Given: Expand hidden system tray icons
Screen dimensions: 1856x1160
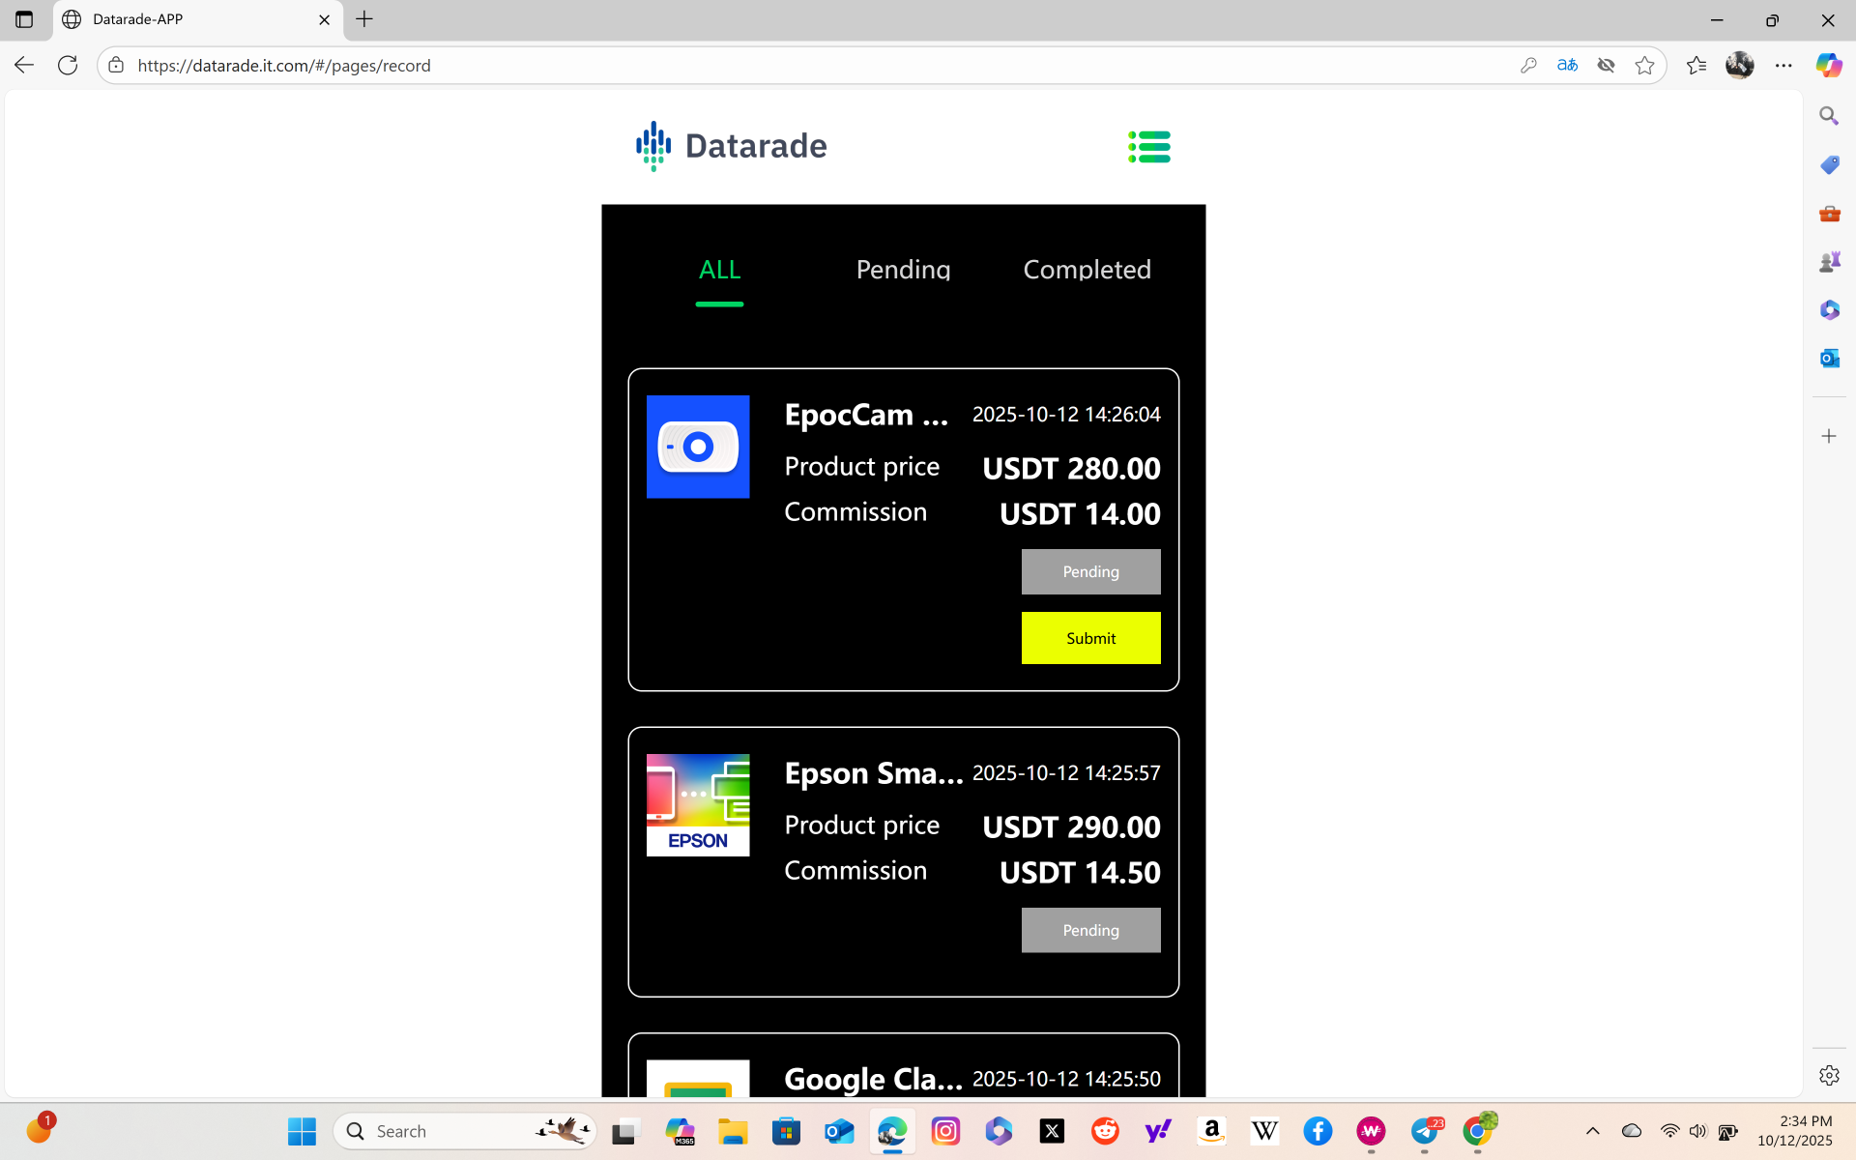Looking at the screenshot, I should click(x=1593, y=1131).
